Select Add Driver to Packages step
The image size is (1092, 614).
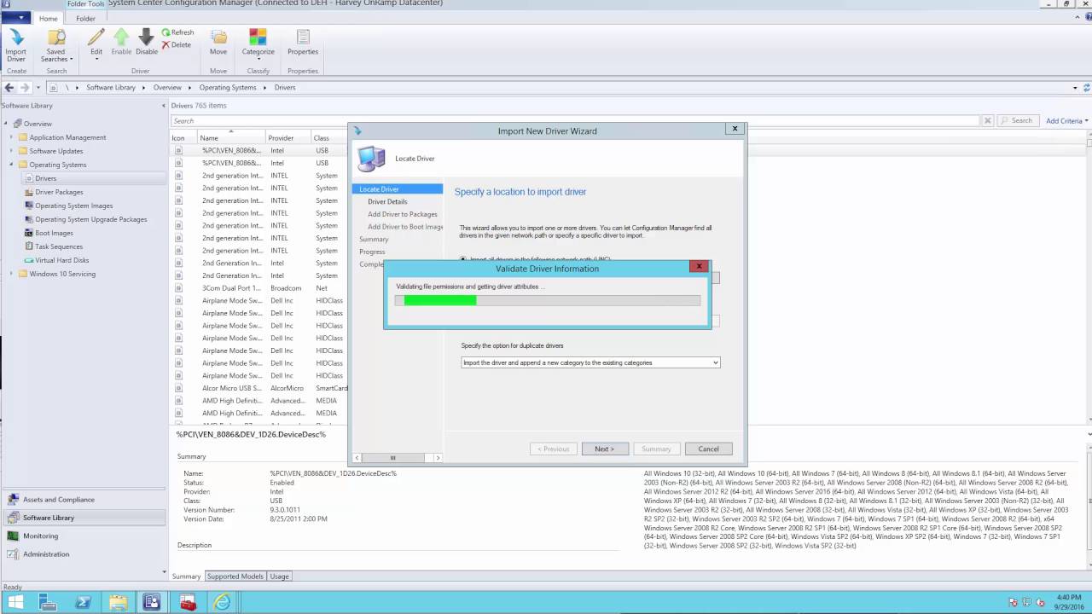click(402, 214)
